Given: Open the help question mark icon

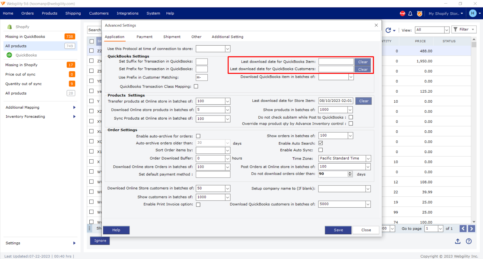Looking at the screenshot, I should click(x=469, y=241).
